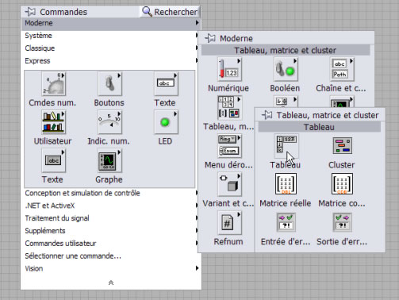Screen dimensions: 399x300
Task: Open the Chaîne et chemin subpalette
Action: 342,69
